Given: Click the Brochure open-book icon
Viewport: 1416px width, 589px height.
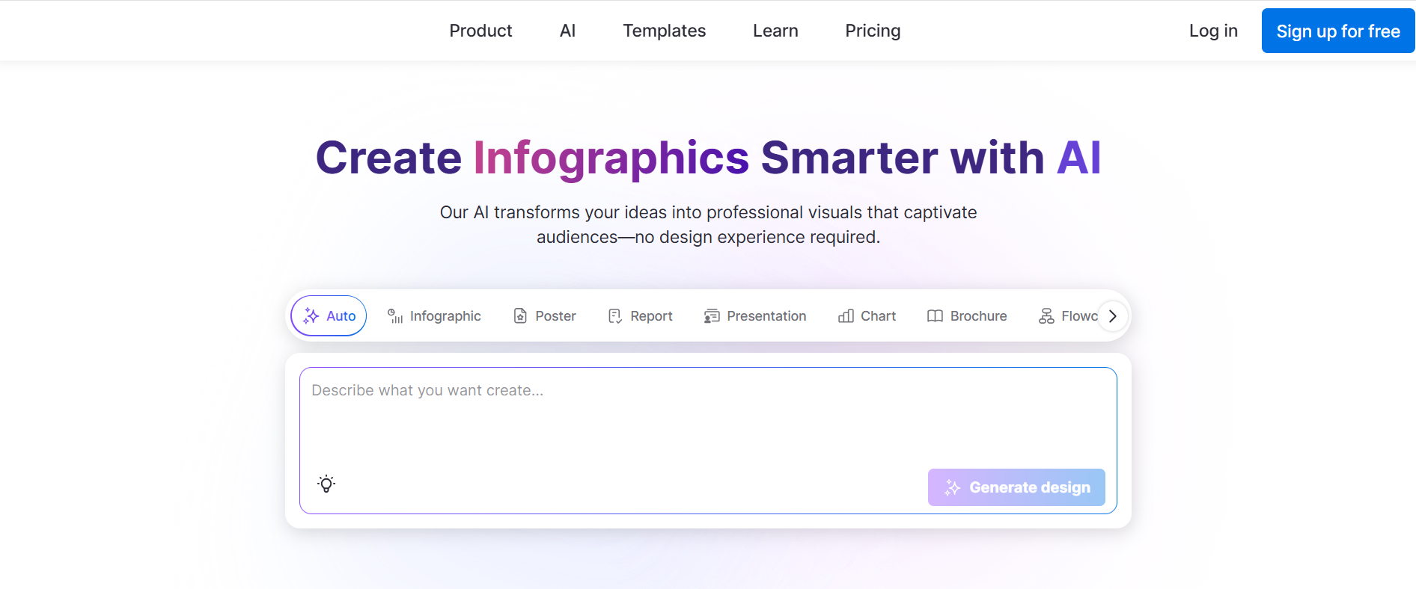Looking at the screenshot, I should tap(935, 316).
